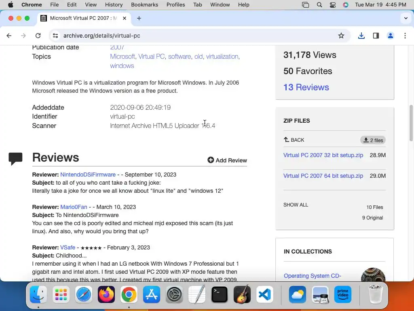Download Virtual PC 2007 32 bit setup.zip
Viewport: 414px width, 311px height.
323,155
